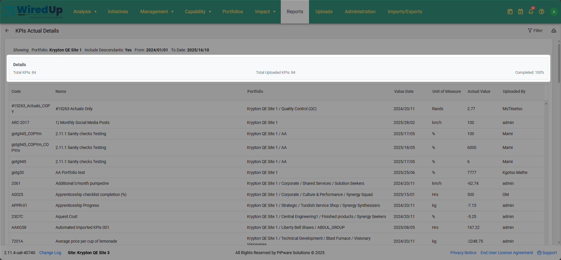Click the actual value '6000'
The height and width of the screenshot is (260, 561).
tap(472, 147)
